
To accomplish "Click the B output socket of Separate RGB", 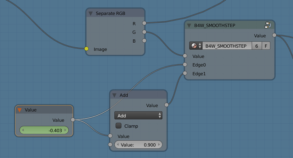I will pyautogui.click(x=144, y=41).
